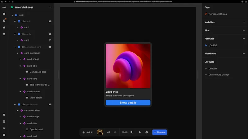
Task: Add a new formula with plus icon
Action: point(244,39)
